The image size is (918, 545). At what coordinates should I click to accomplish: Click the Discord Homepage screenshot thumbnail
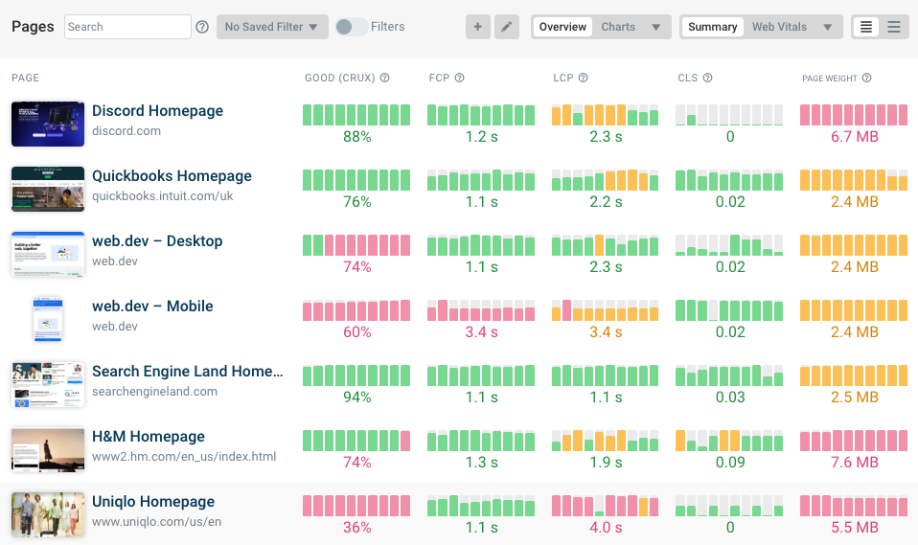pyautogui.click(x=48, y=124)
